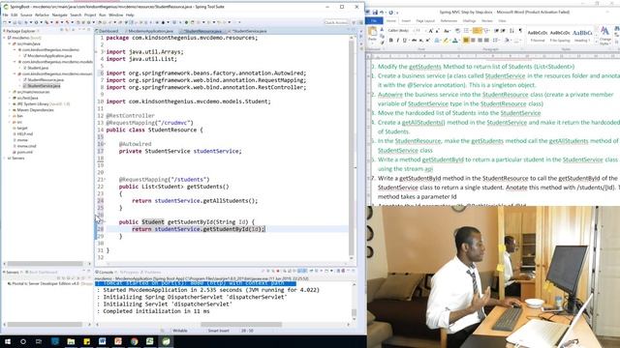Click Quick Access field in STS
Image resolution: width=620 pixels, height=348 pixels.
point(336,22)
